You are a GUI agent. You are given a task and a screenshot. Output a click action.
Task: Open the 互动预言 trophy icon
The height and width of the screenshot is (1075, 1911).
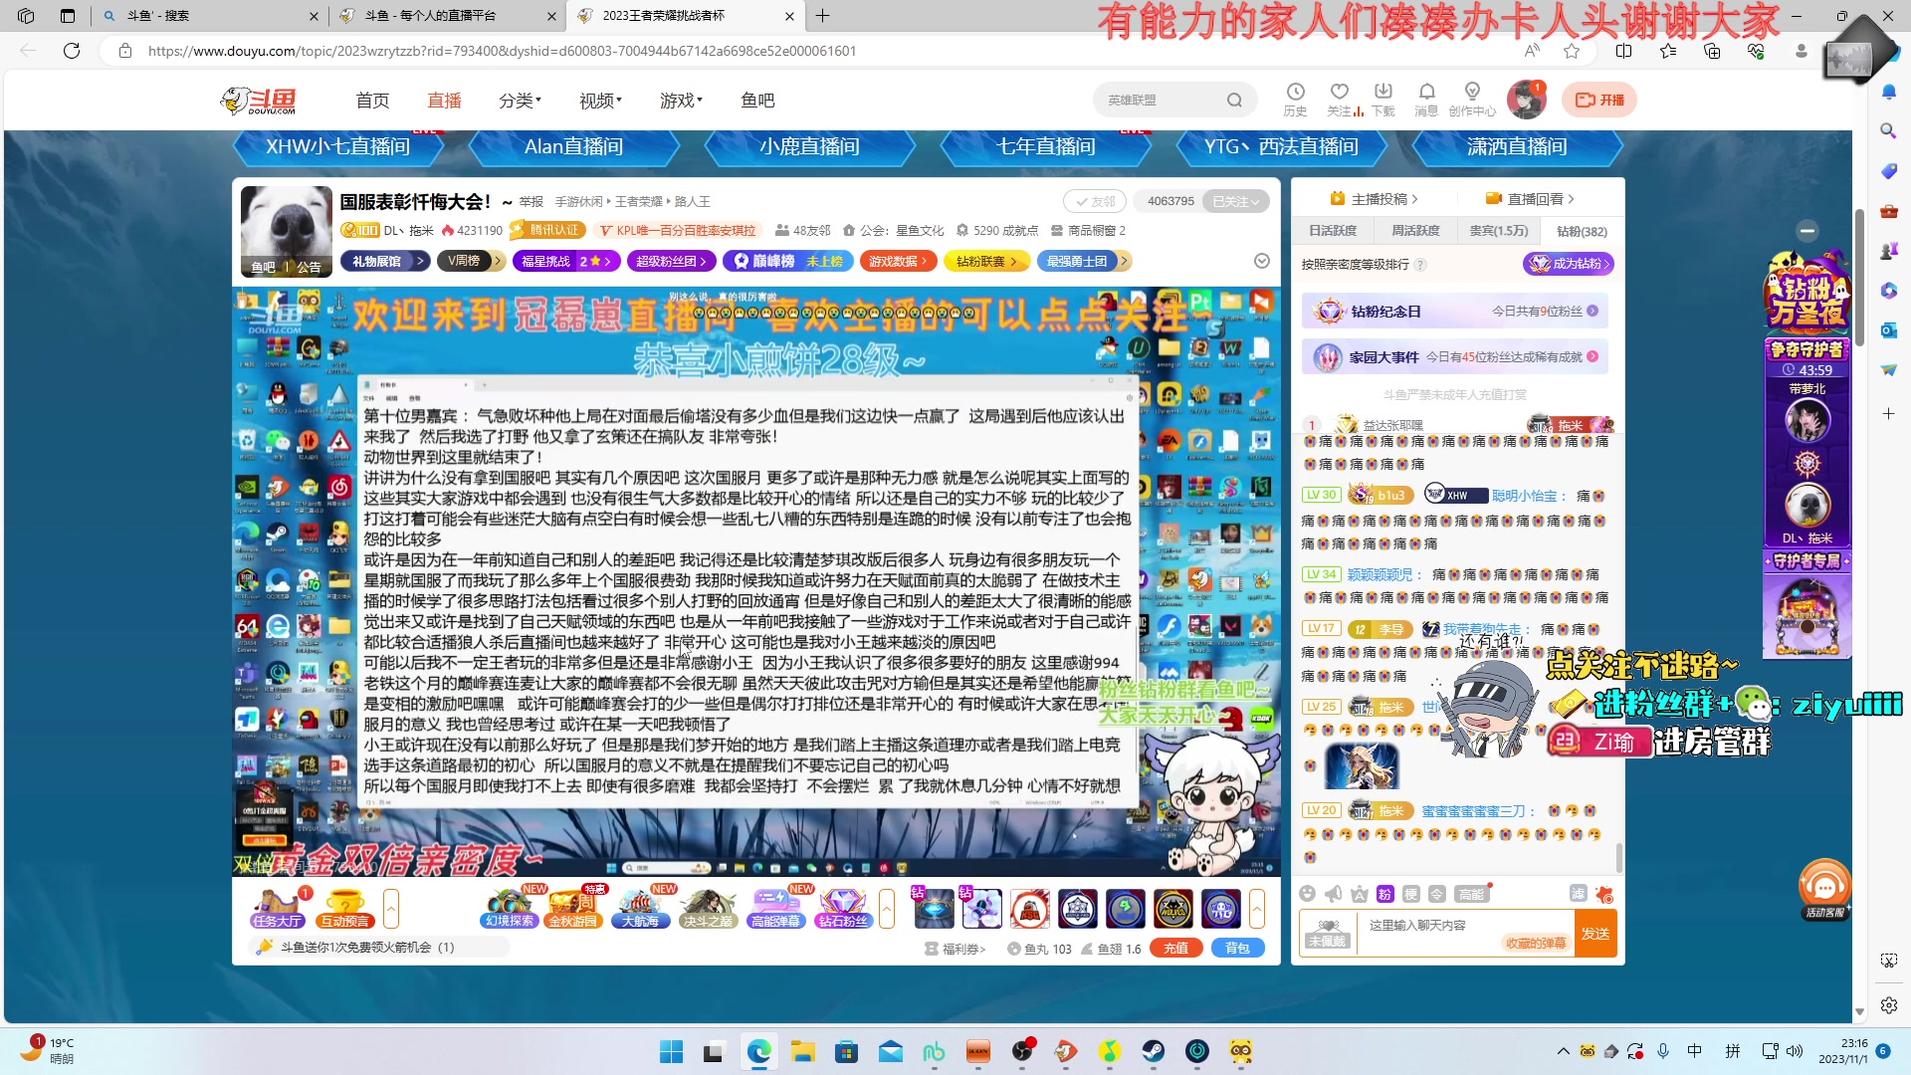[x=344, y=908]
